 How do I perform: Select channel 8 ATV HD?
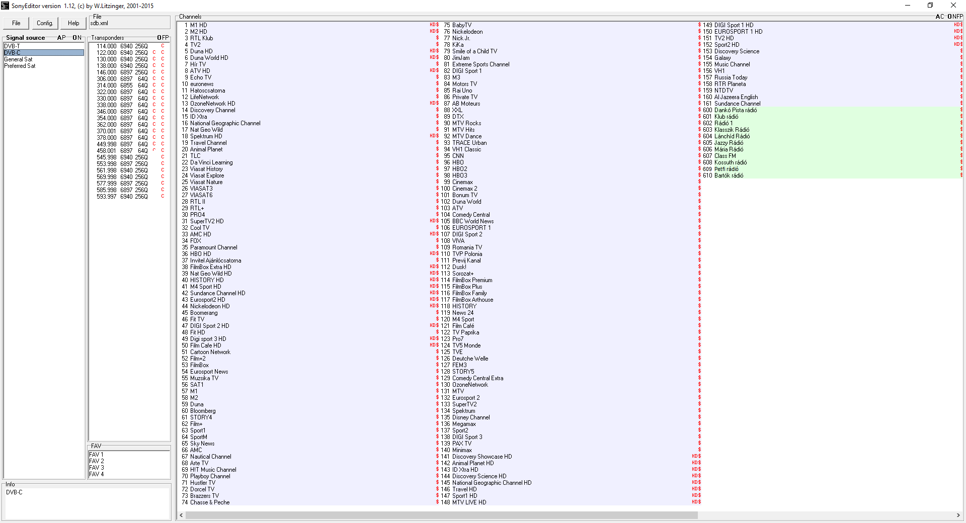309,71
